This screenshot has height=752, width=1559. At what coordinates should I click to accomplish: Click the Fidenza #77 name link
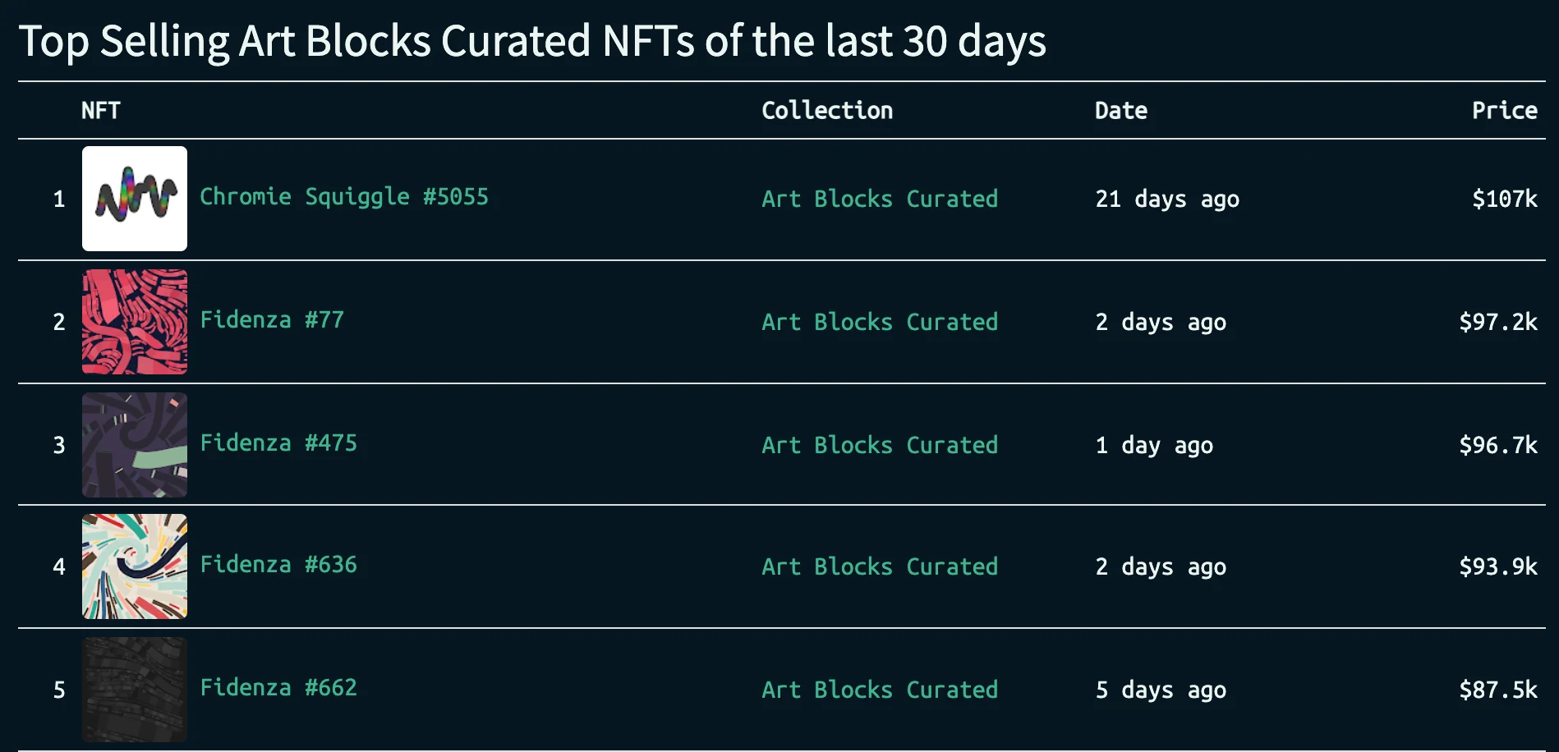tap(272, 320)
